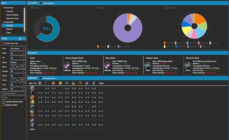Viewport: 229px width, 140px height.
Task: Click the Priest icon in matchups header
Action: click(x=67, y=83)
